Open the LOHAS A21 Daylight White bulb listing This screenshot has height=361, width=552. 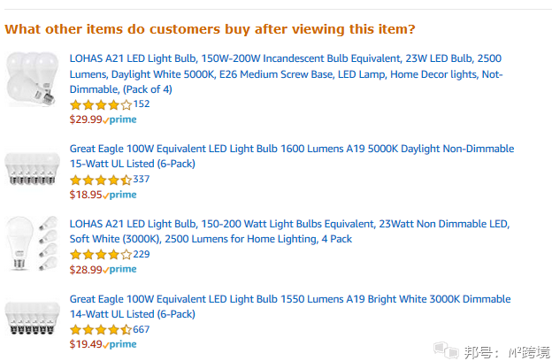pos(286,73)
